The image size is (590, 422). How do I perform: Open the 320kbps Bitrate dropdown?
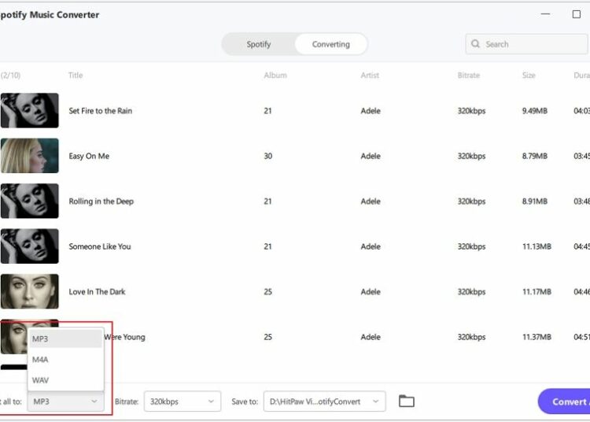coord(183,402)
